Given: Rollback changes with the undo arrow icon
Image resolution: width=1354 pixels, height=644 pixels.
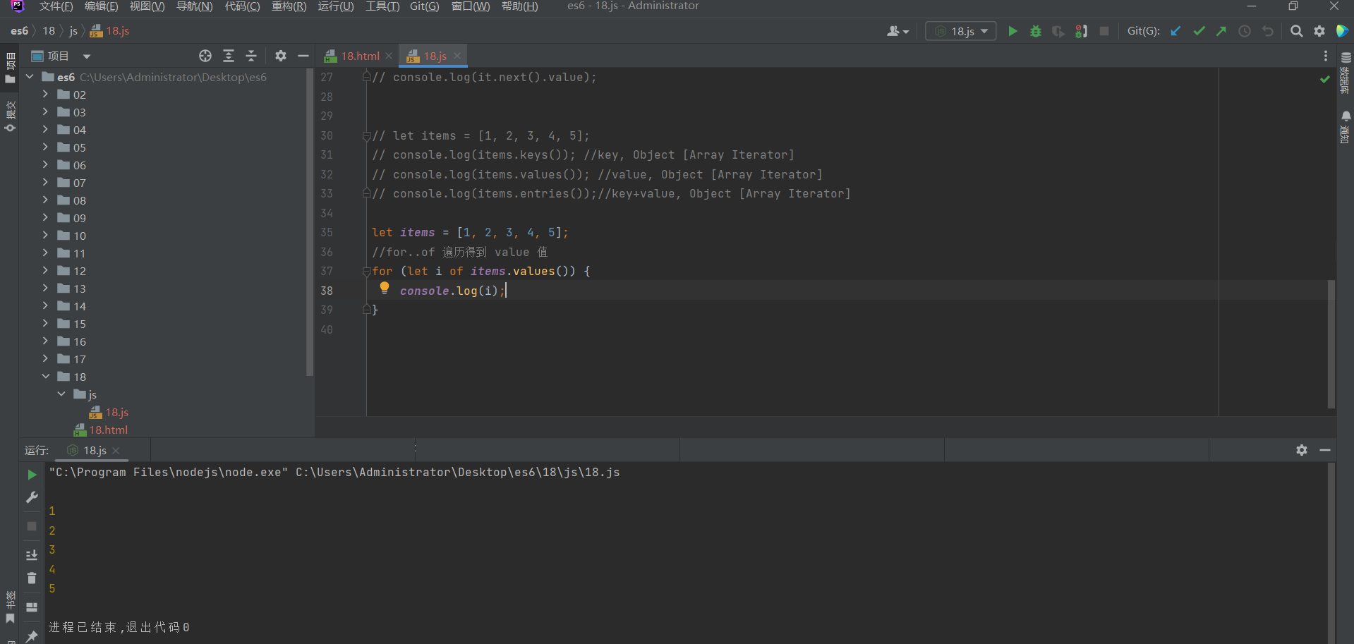Looking at the screenshot, I should point(1268,31).
